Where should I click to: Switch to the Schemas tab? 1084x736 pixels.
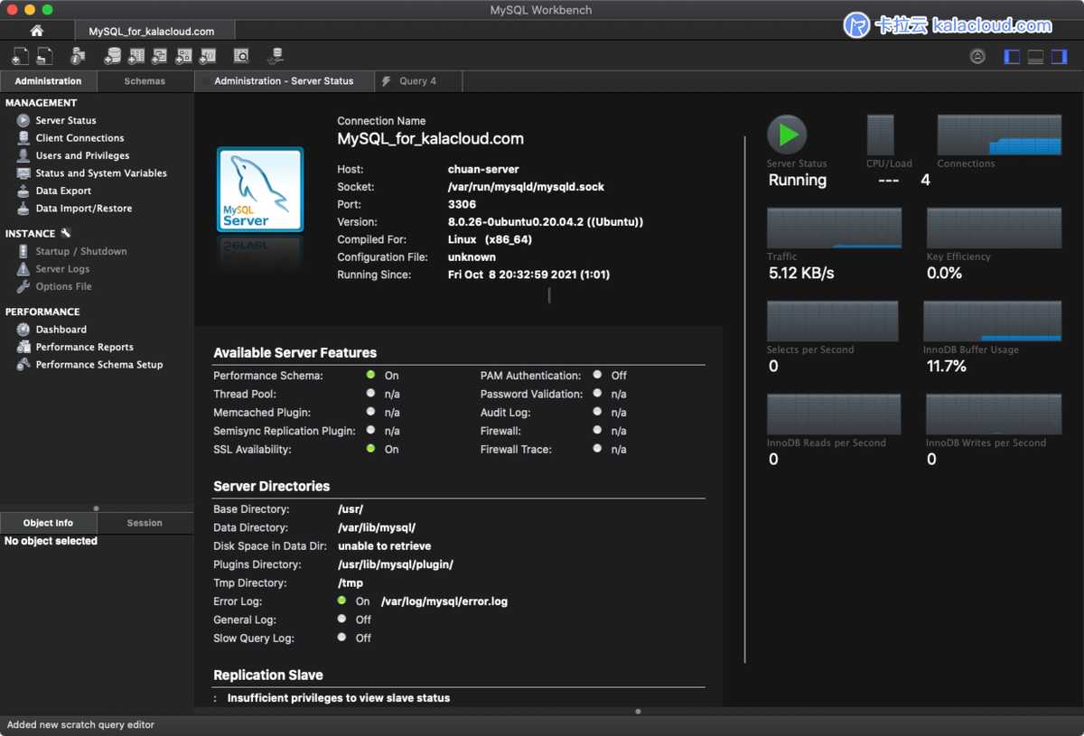pos(145,81)
